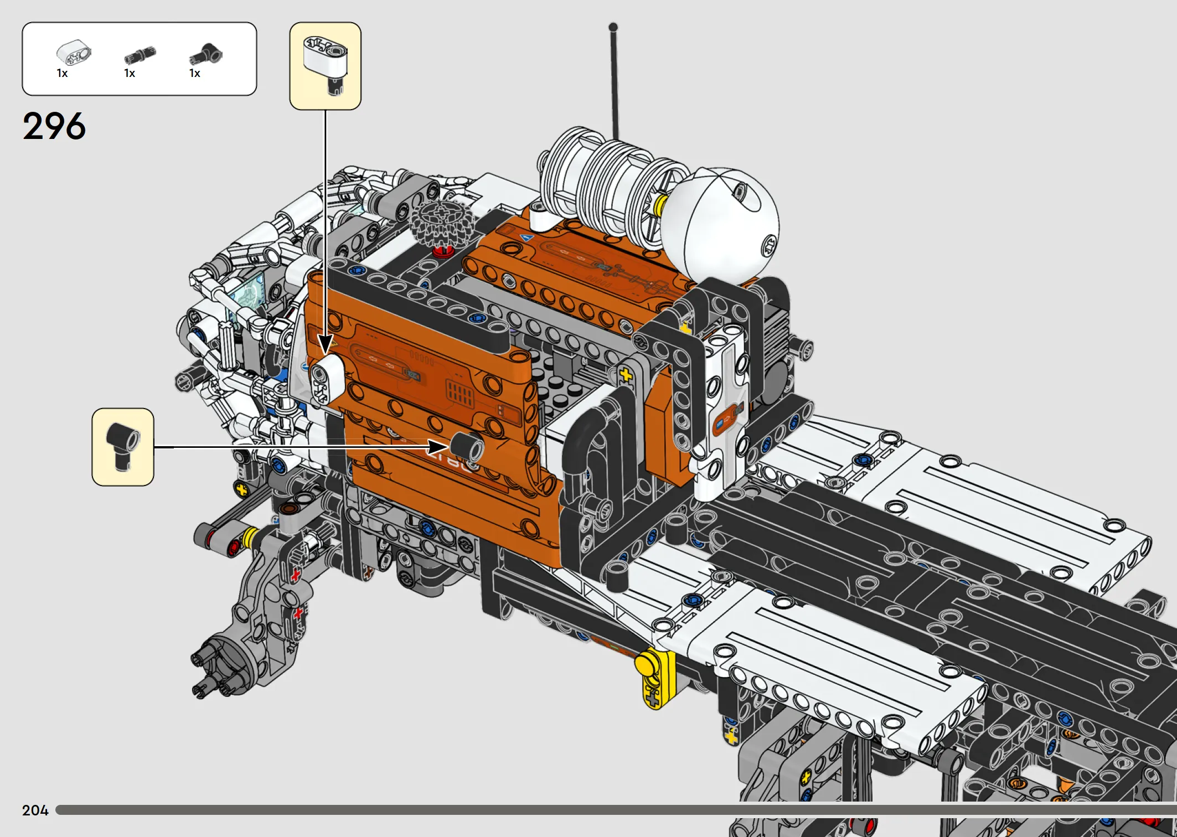Viewport: 1177px width, 837px height.
Task: Click the page number 204
Action: coord(35,810)
